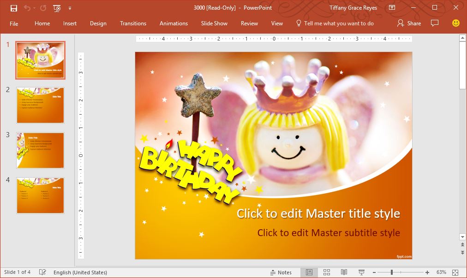
Task: Send feedback with the smiley face icon
Action: pyautogui.click(x=455, y=23)
